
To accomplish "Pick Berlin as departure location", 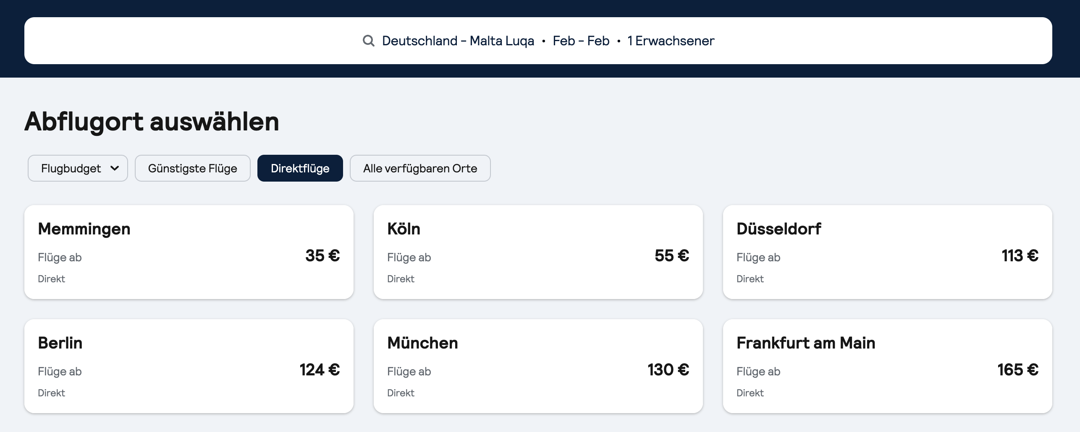I will point(189,366).
